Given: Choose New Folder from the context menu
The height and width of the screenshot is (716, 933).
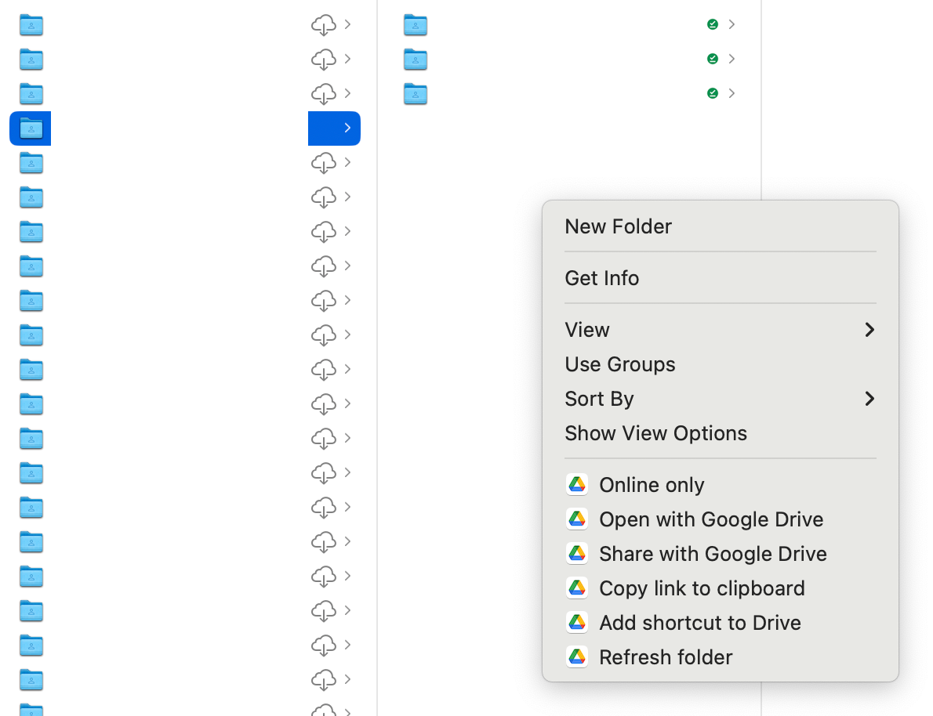Looking at the screenshot, I should [x=618, y=226].
